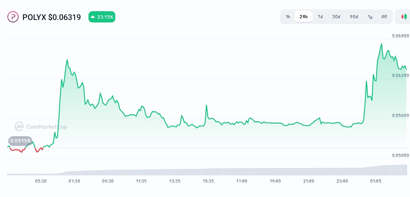Screen dimensions: 410x197
Task: Show the 1y price history
Action: tap(370, 17)
